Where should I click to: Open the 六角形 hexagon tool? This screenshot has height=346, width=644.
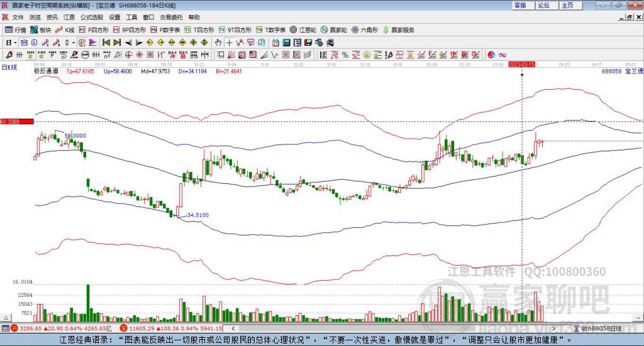[365, 30]
